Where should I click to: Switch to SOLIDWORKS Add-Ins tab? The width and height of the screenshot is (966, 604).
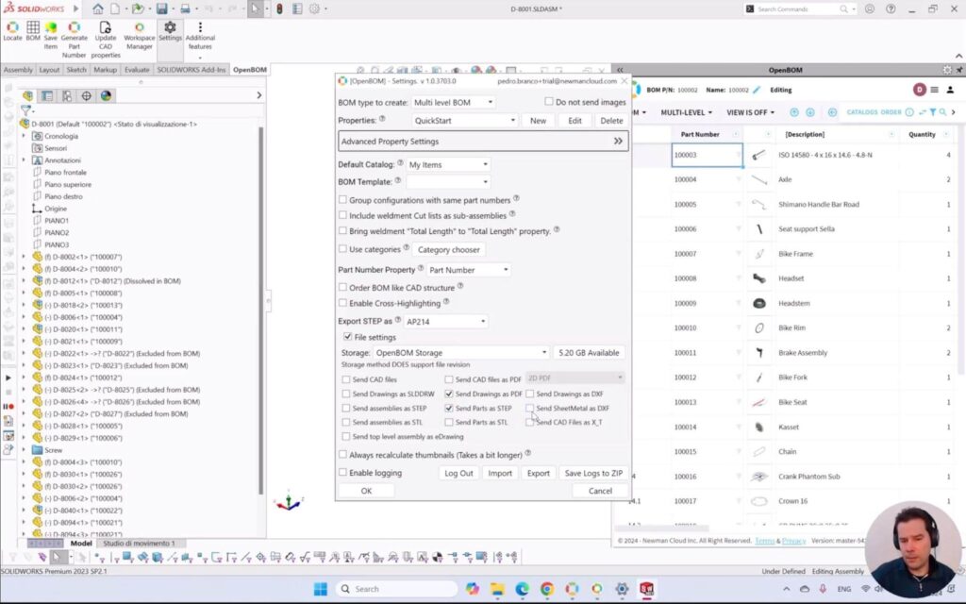tap(191, 70)
